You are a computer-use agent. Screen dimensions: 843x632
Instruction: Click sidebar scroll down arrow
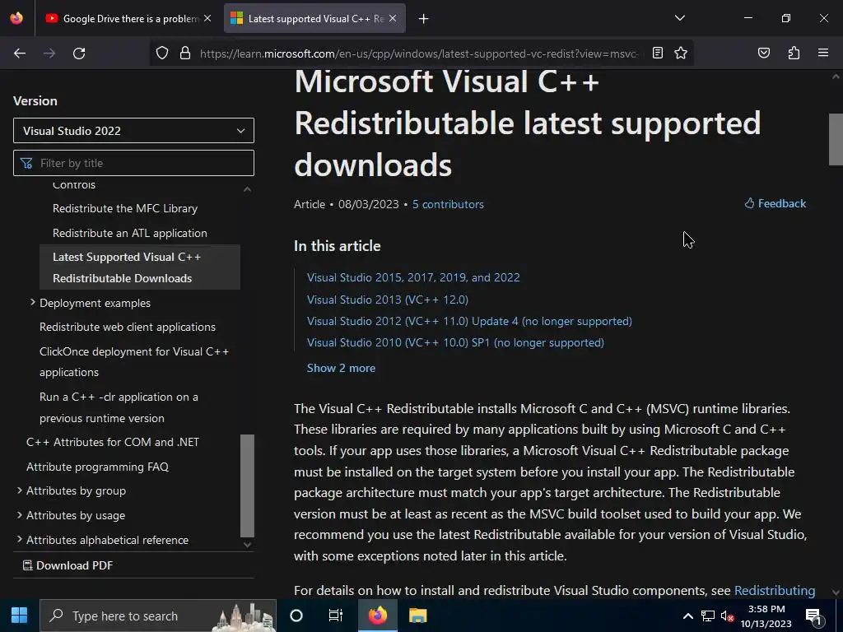point(247,545)
